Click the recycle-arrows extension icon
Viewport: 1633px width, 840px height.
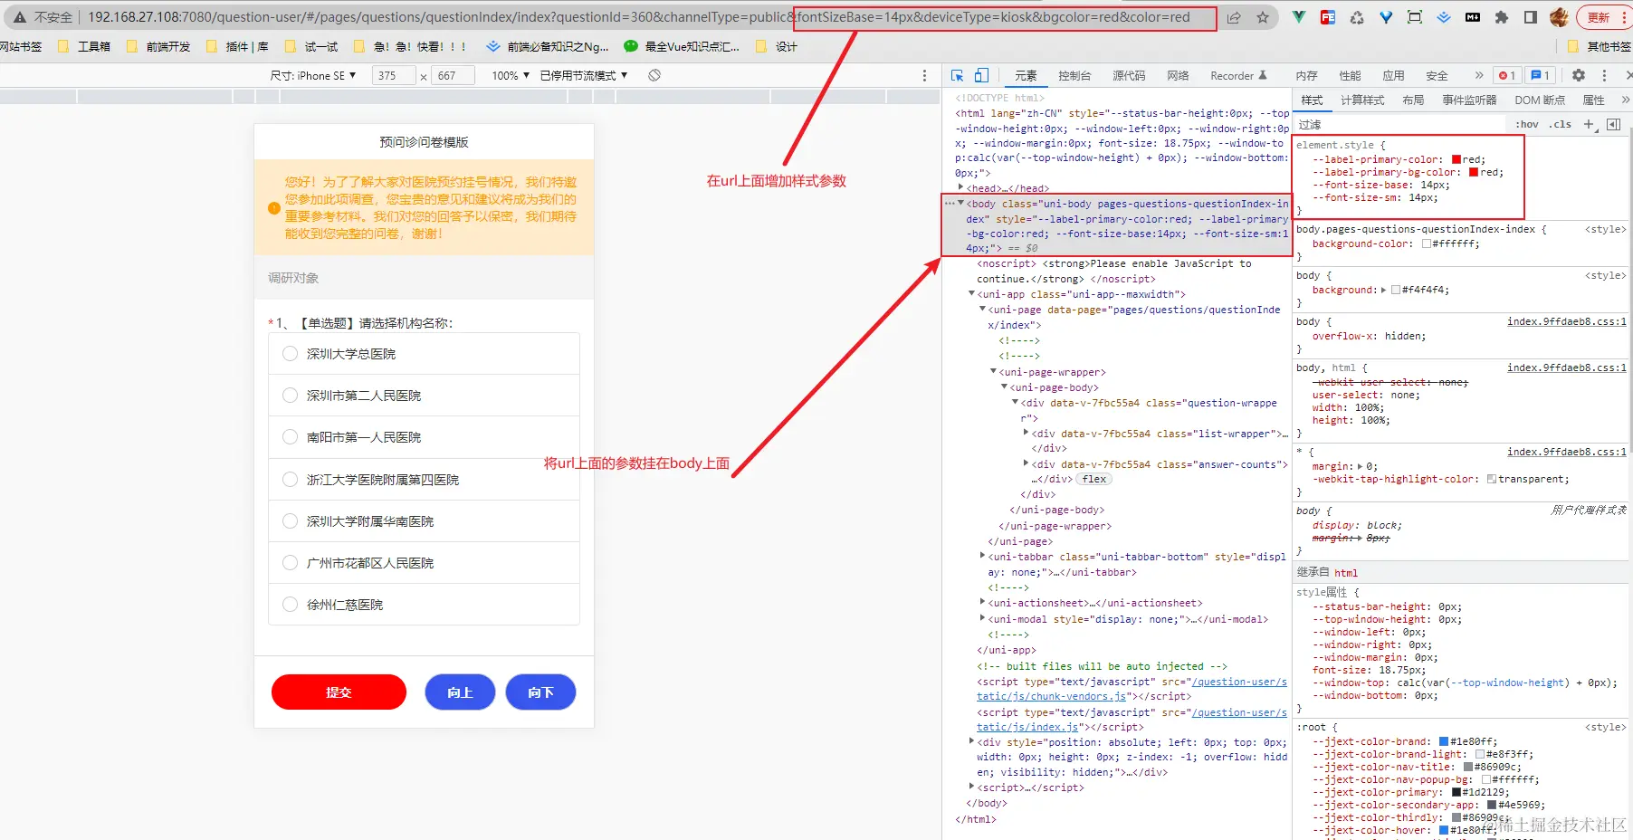[x=1357, y=17]
